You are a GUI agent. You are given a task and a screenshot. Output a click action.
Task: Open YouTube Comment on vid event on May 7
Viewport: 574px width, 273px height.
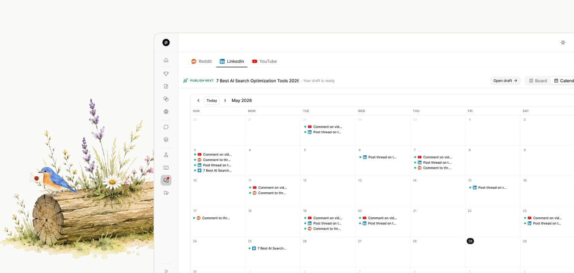click(433, 157)
